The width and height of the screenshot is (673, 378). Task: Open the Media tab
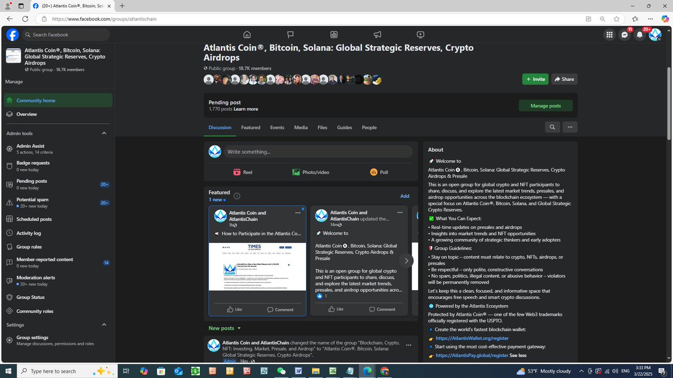[x=301, y=127]
